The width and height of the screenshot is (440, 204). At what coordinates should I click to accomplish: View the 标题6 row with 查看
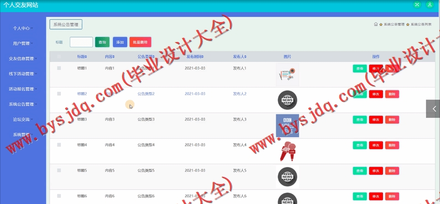[x=360, y=196]
